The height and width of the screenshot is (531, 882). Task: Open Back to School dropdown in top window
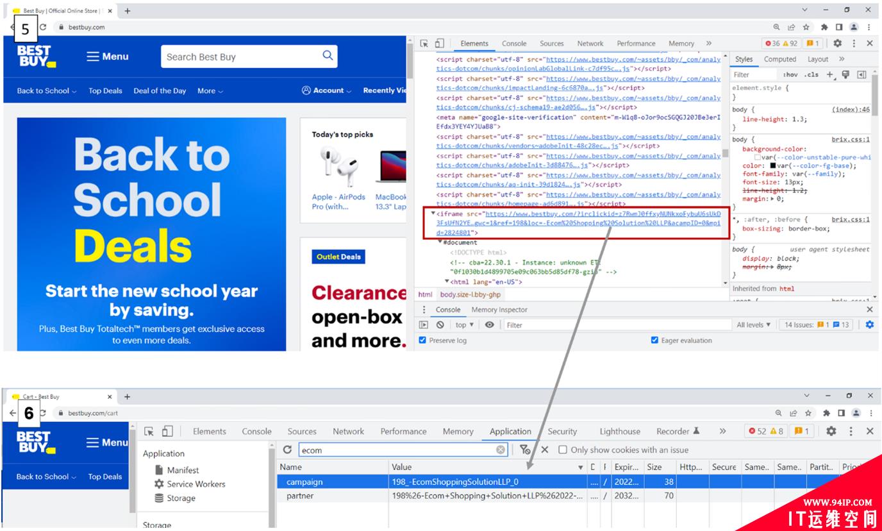[x=47, y=91]
